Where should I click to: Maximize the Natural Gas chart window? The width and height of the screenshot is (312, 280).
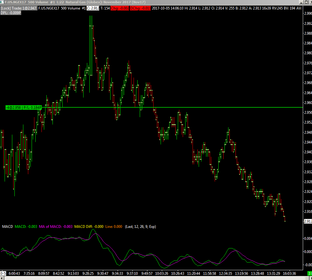pos(306,2)
